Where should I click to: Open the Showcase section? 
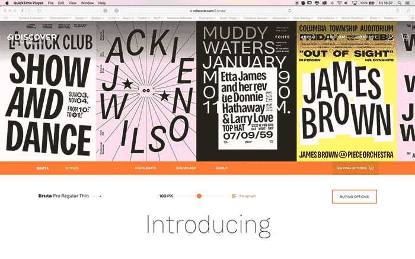click(x=186, y=168)
